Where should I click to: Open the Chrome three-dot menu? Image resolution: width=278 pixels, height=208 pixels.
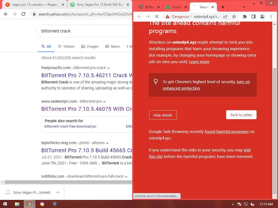[x=271, y=17]
